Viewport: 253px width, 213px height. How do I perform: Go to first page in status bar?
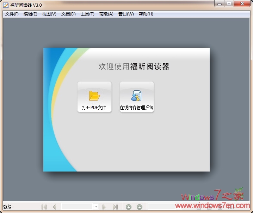44,207
